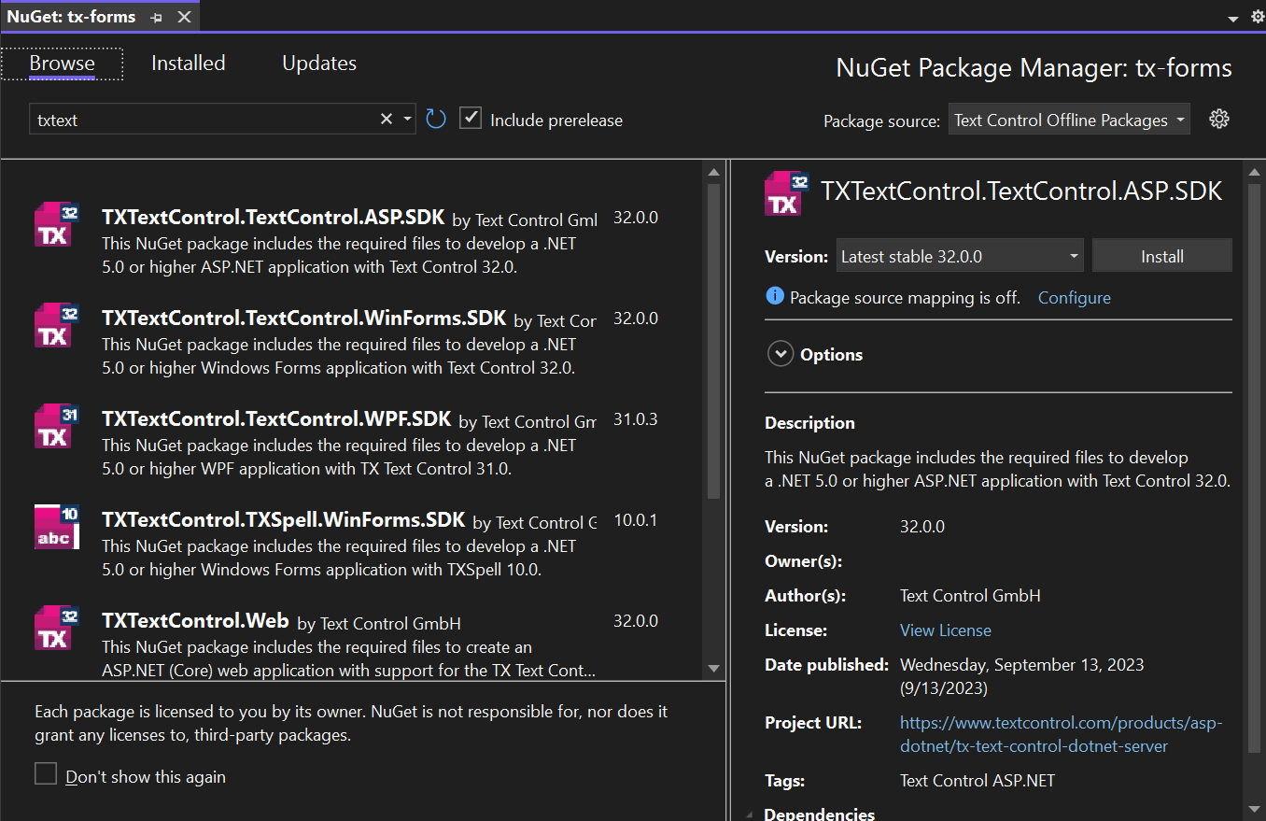The width and height of the screenshot is (1266, 821).
Task: Click the NuGet Package Manager: tx-forms heading
Action: point(1034,68)
